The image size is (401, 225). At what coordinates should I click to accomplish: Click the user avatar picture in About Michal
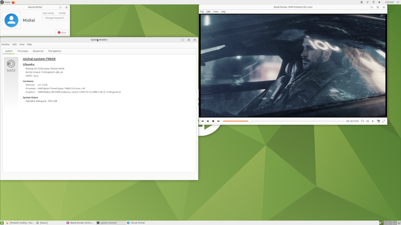(11, 20)
